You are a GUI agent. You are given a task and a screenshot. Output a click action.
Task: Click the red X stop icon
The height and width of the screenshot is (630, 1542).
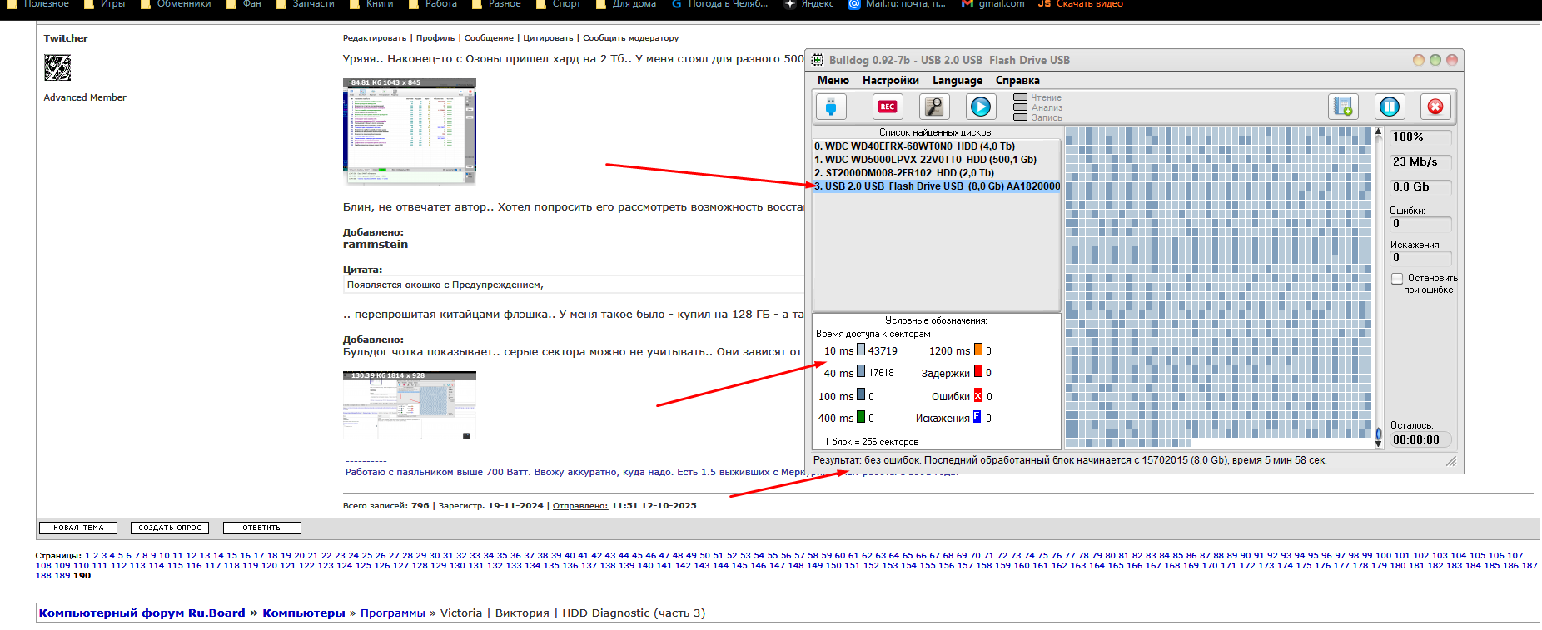pyautogui.click(x=1435, y=107)
